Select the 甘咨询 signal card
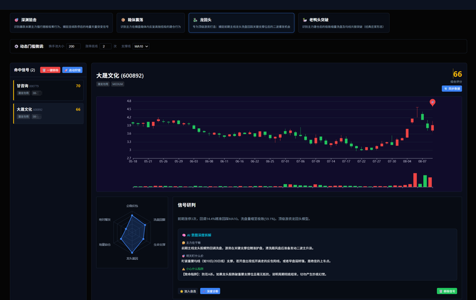Screen dimensions: 476x300 (48, 90)
